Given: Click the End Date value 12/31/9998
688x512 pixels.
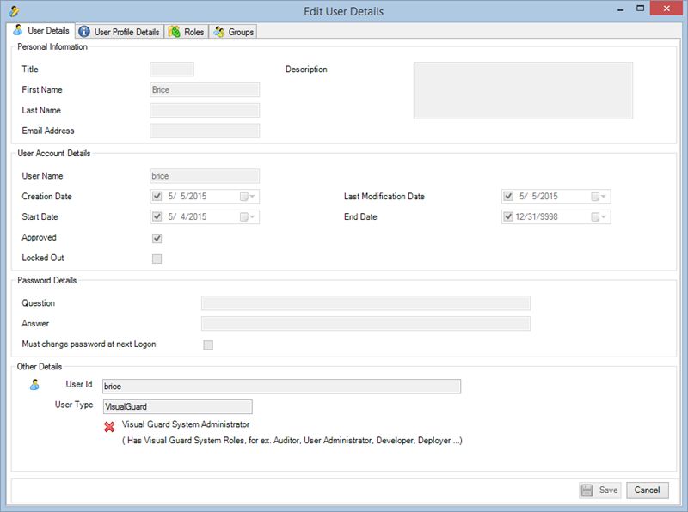Looking at the screenshot, I should coord(537,217).
